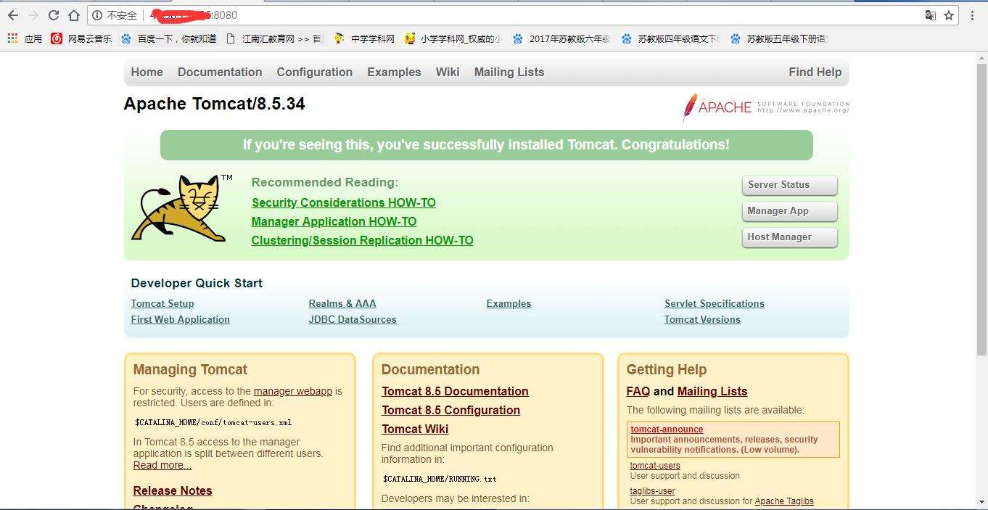Follow the JDBC DataSources link
Viewport: 988px width, 510px height.
[x=352, y=319]
